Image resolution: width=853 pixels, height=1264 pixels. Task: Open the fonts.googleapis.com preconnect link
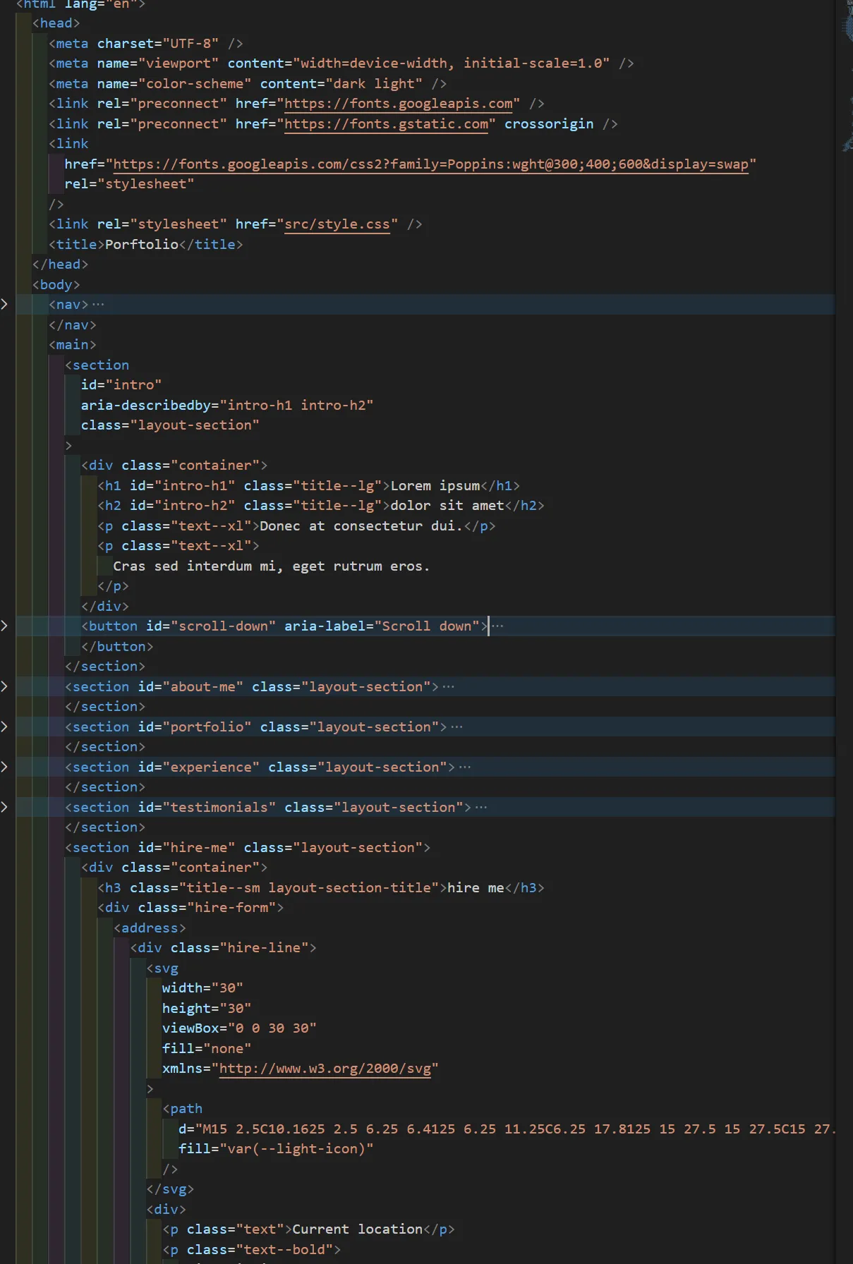pyautogui.click(x=398, y=104)
